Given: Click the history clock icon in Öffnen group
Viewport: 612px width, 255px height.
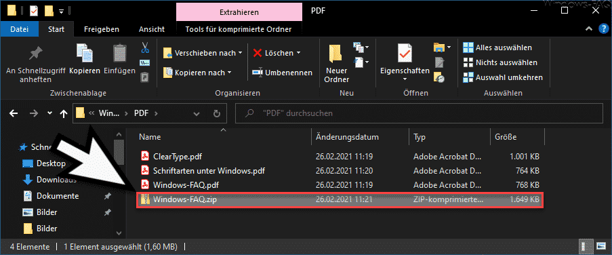Looking at the screenshot, I should (439, 77).
